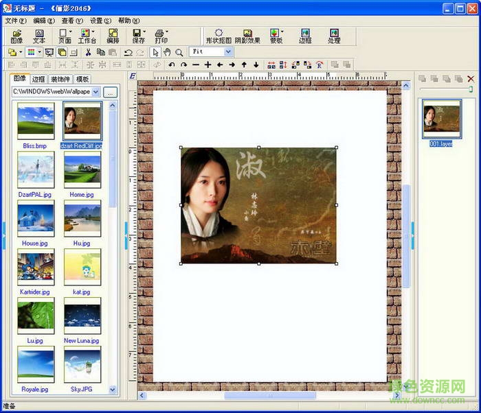Click the 文本 (Text) toolbar button
This screenshot has width=481, height=413.
click(39, 36)
